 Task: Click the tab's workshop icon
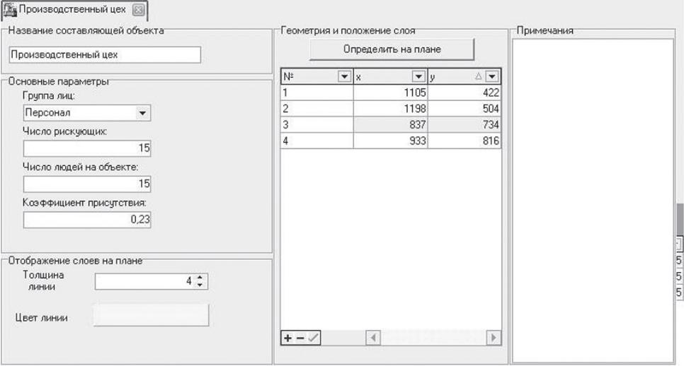pos(10,10)
